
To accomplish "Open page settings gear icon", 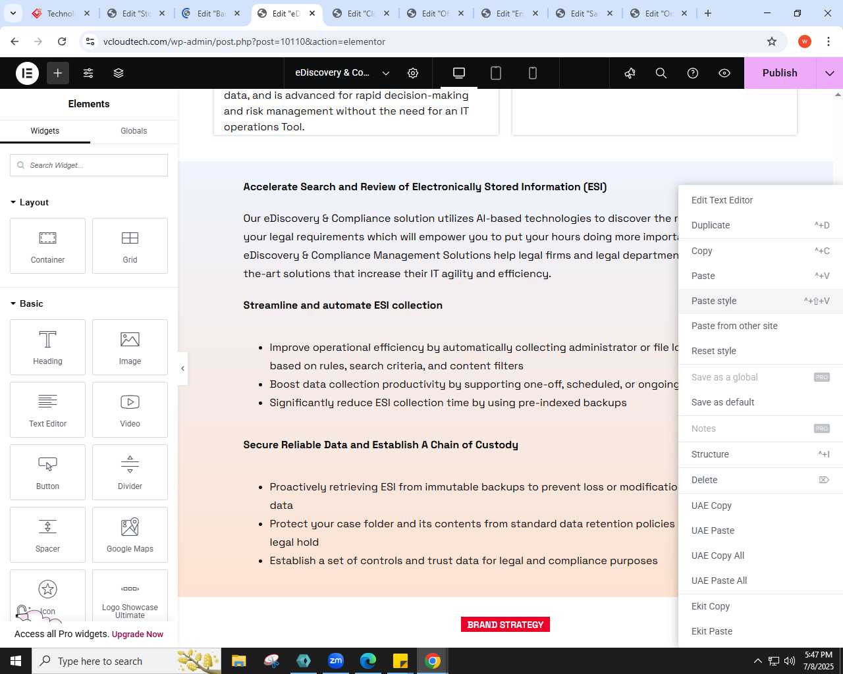I will [413, 73].
